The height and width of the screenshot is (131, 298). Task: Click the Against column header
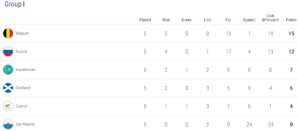pos(249,20)
